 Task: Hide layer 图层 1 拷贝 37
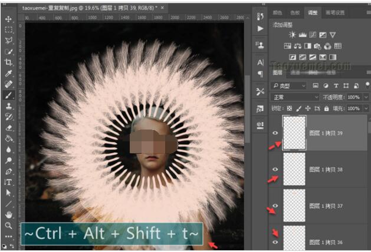(x=275, y=205)
